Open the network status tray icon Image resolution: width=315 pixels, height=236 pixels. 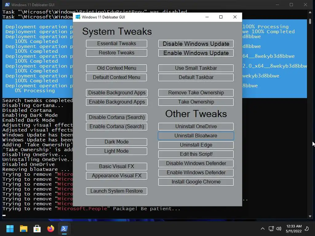point(271,229)
